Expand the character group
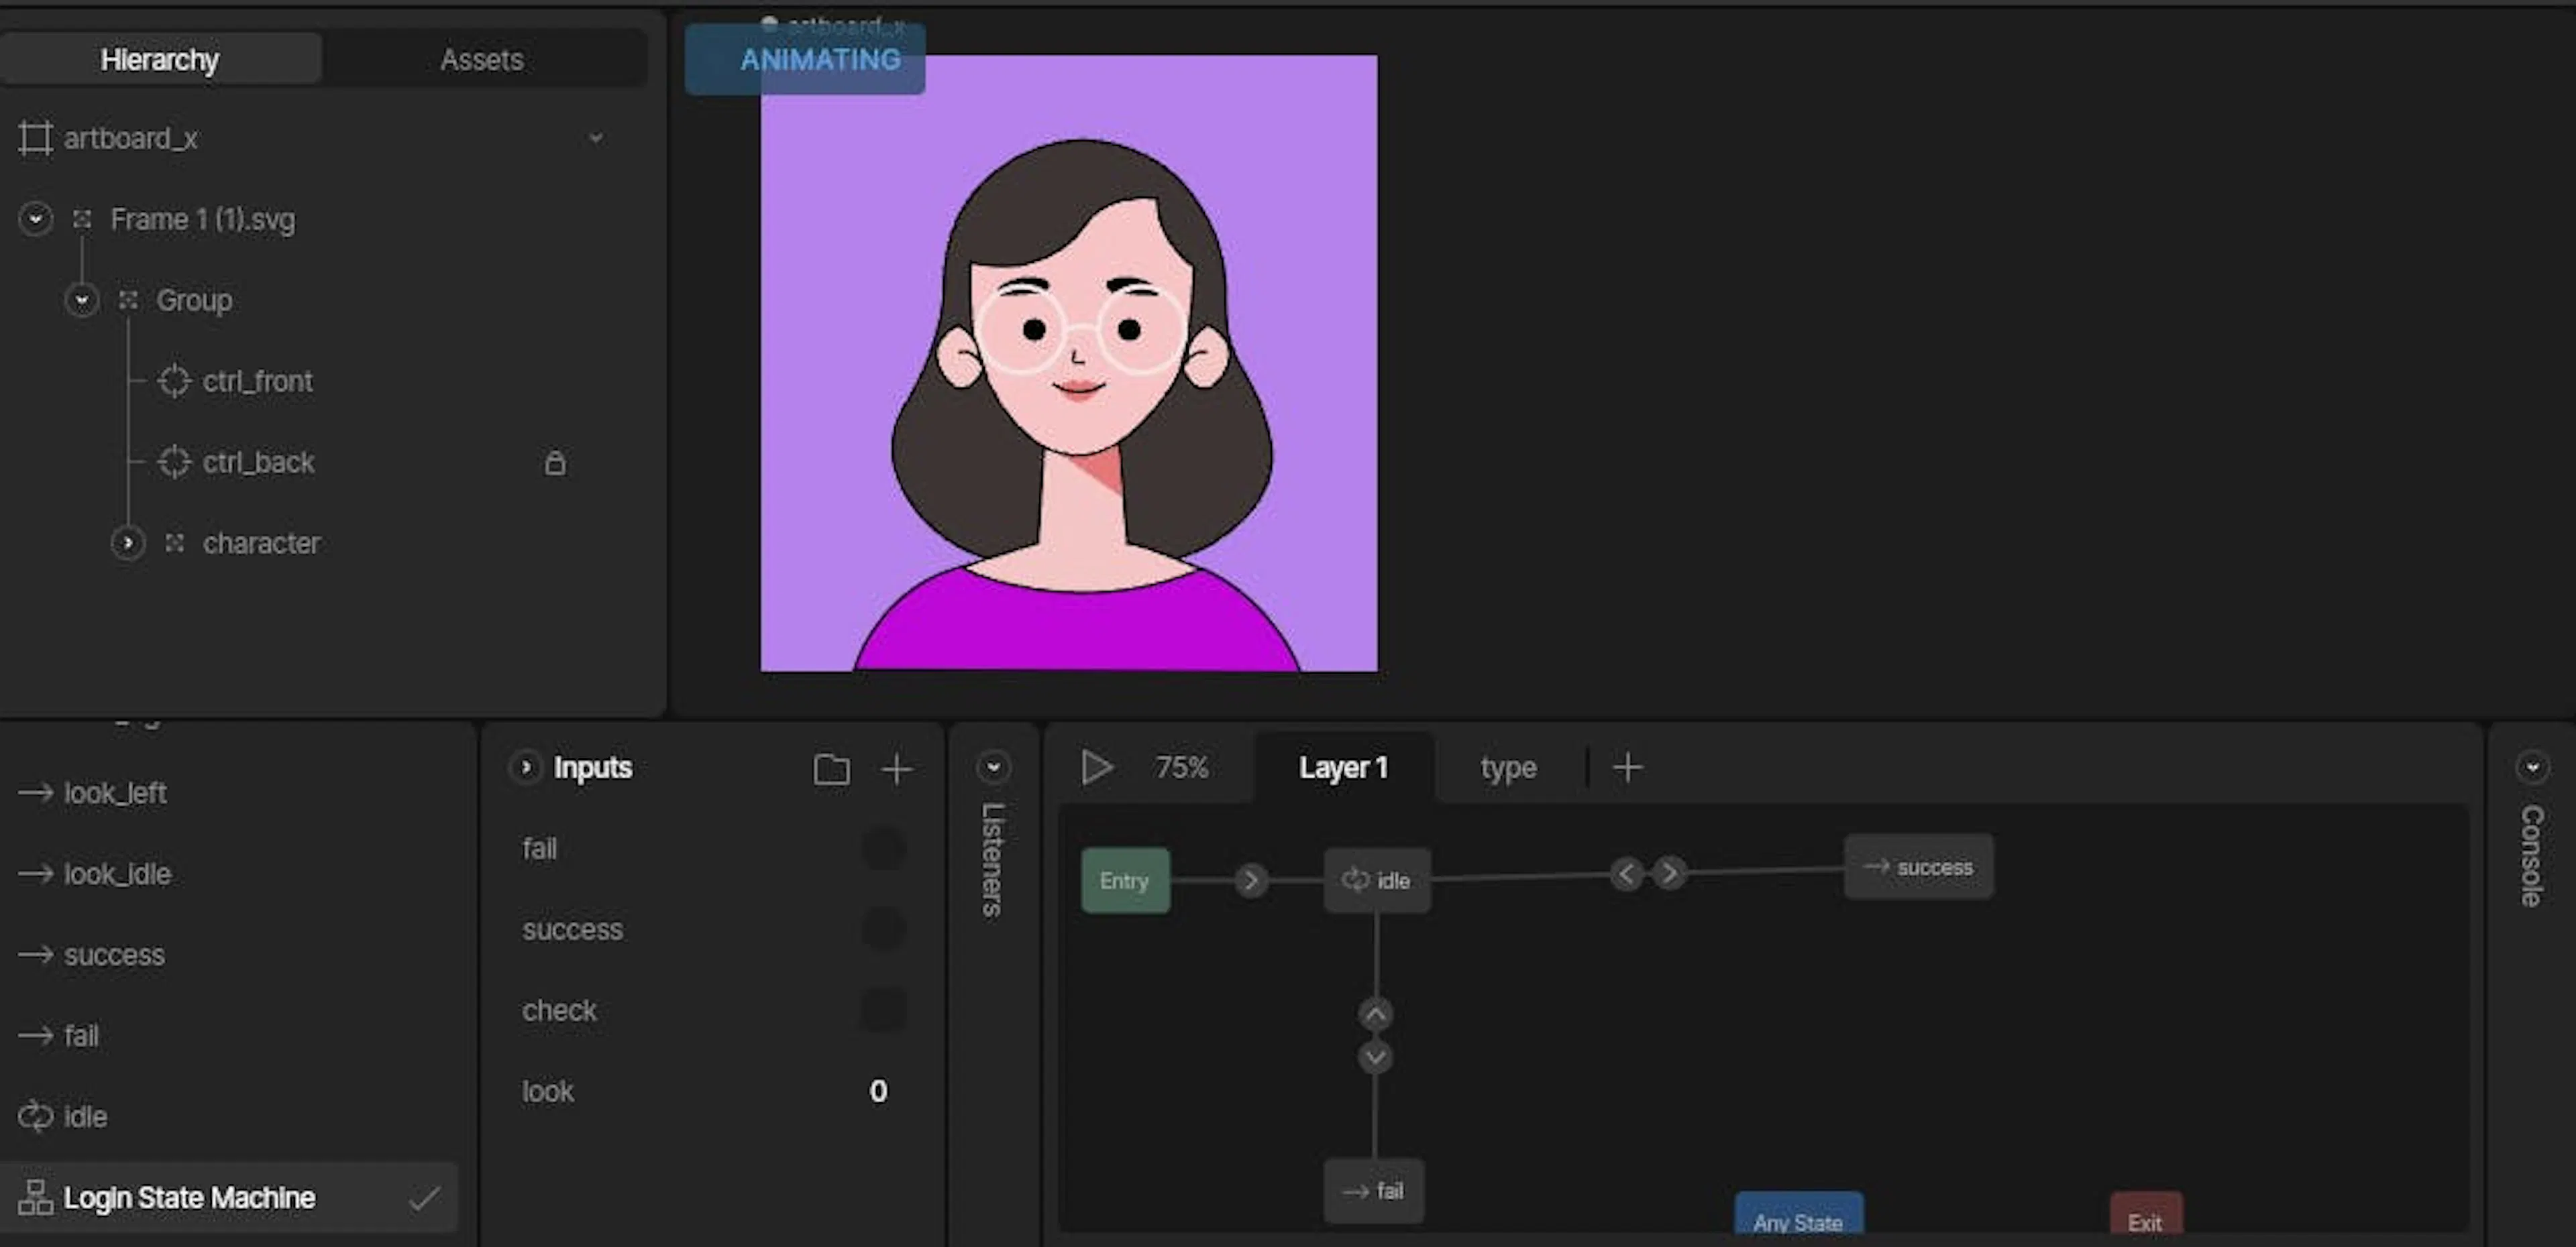This screenshot has height=1247, width=2576. point(128,542)
